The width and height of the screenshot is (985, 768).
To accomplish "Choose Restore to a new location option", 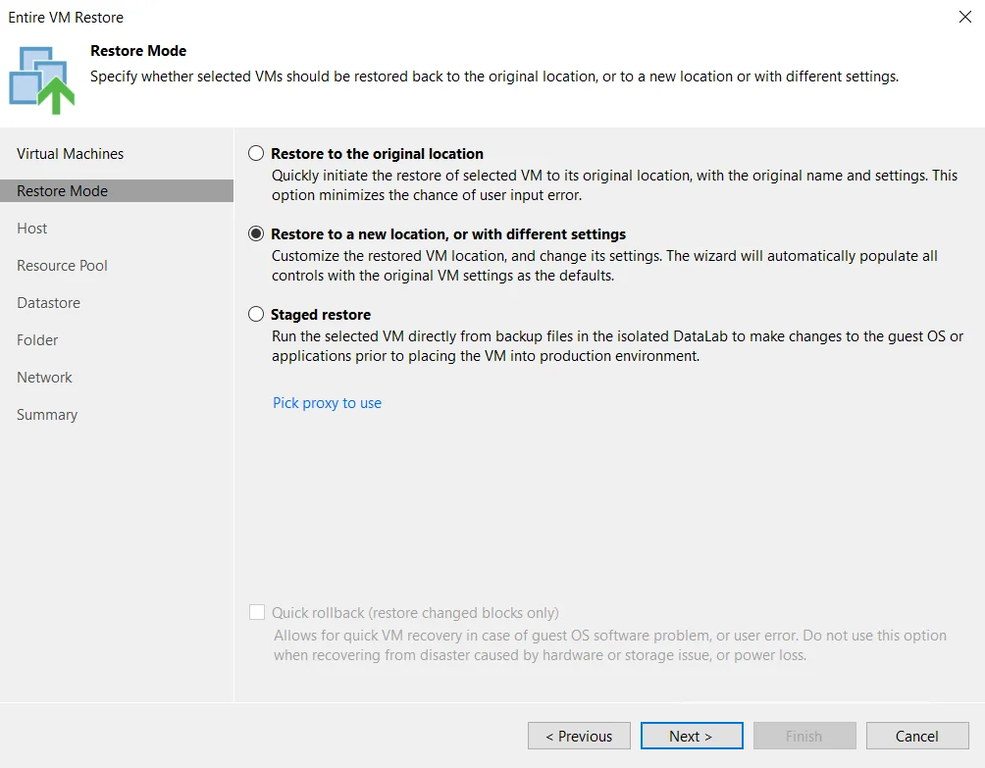I will point(256,233).
